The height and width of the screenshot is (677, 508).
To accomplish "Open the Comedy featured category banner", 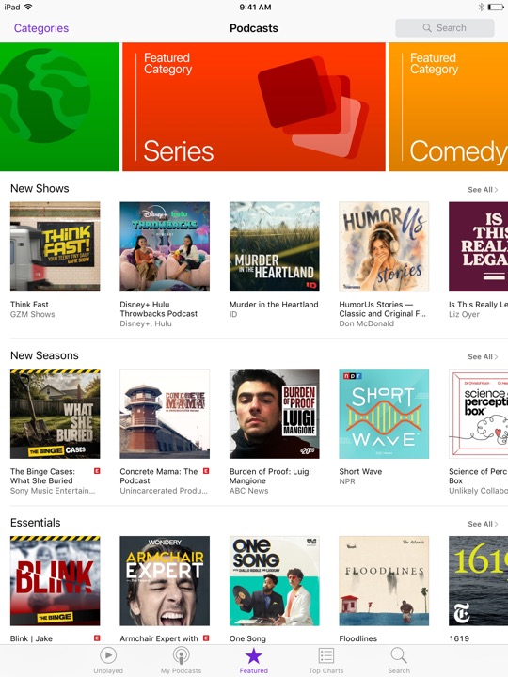I will (449, 106).
